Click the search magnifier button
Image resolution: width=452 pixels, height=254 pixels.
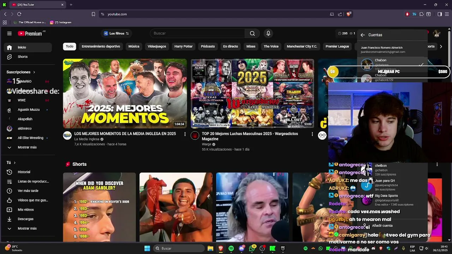(252, 33)
